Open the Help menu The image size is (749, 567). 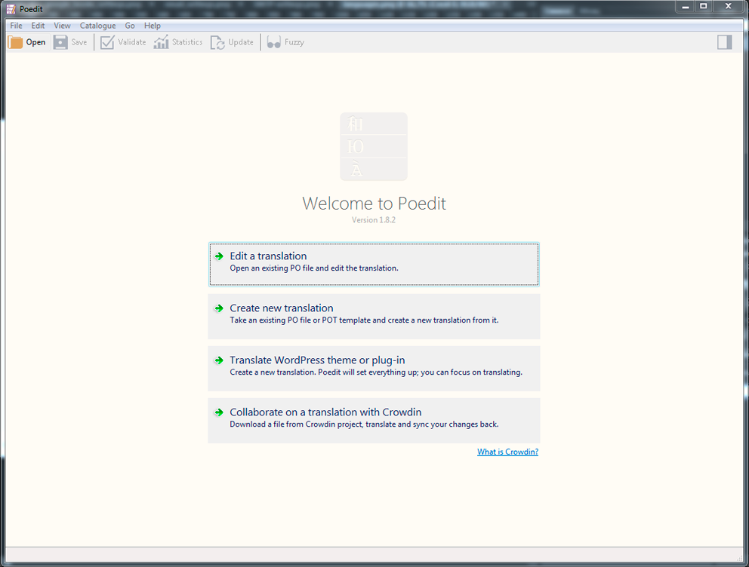point(153,26)
